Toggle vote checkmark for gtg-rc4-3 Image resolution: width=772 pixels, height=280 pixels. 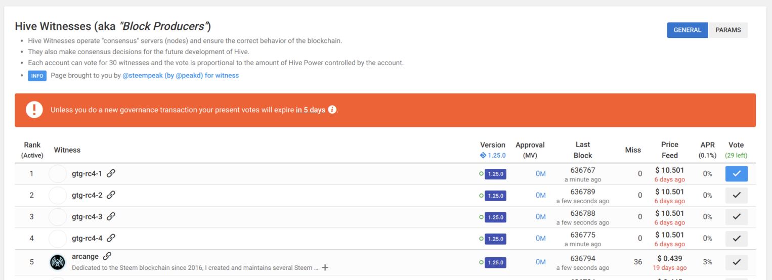pyautogui.click(x=737, y=217)
